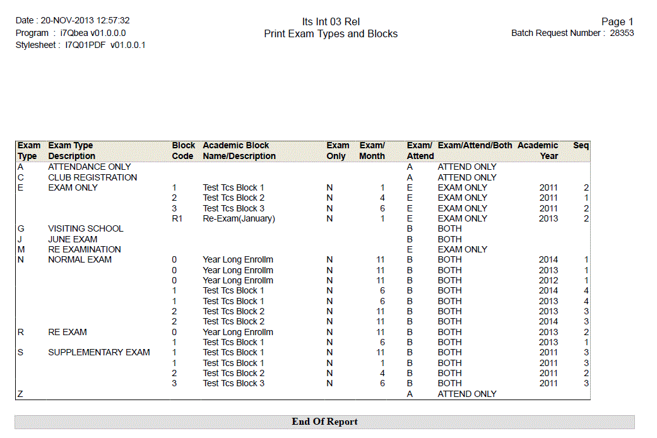Click the "End Of Report" footer bar

(324, 422)
